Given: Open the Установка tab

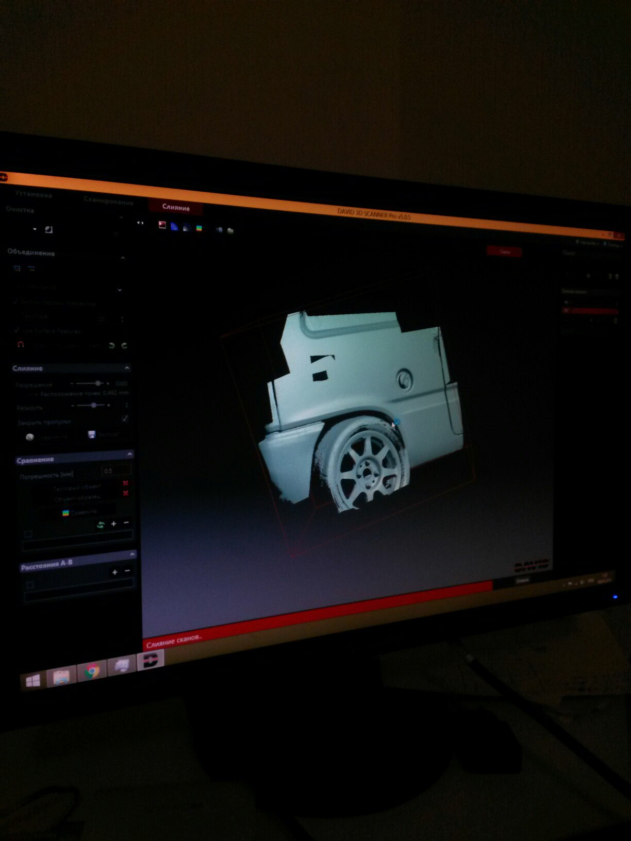Looking at the screenshot, I should (34, 194).
